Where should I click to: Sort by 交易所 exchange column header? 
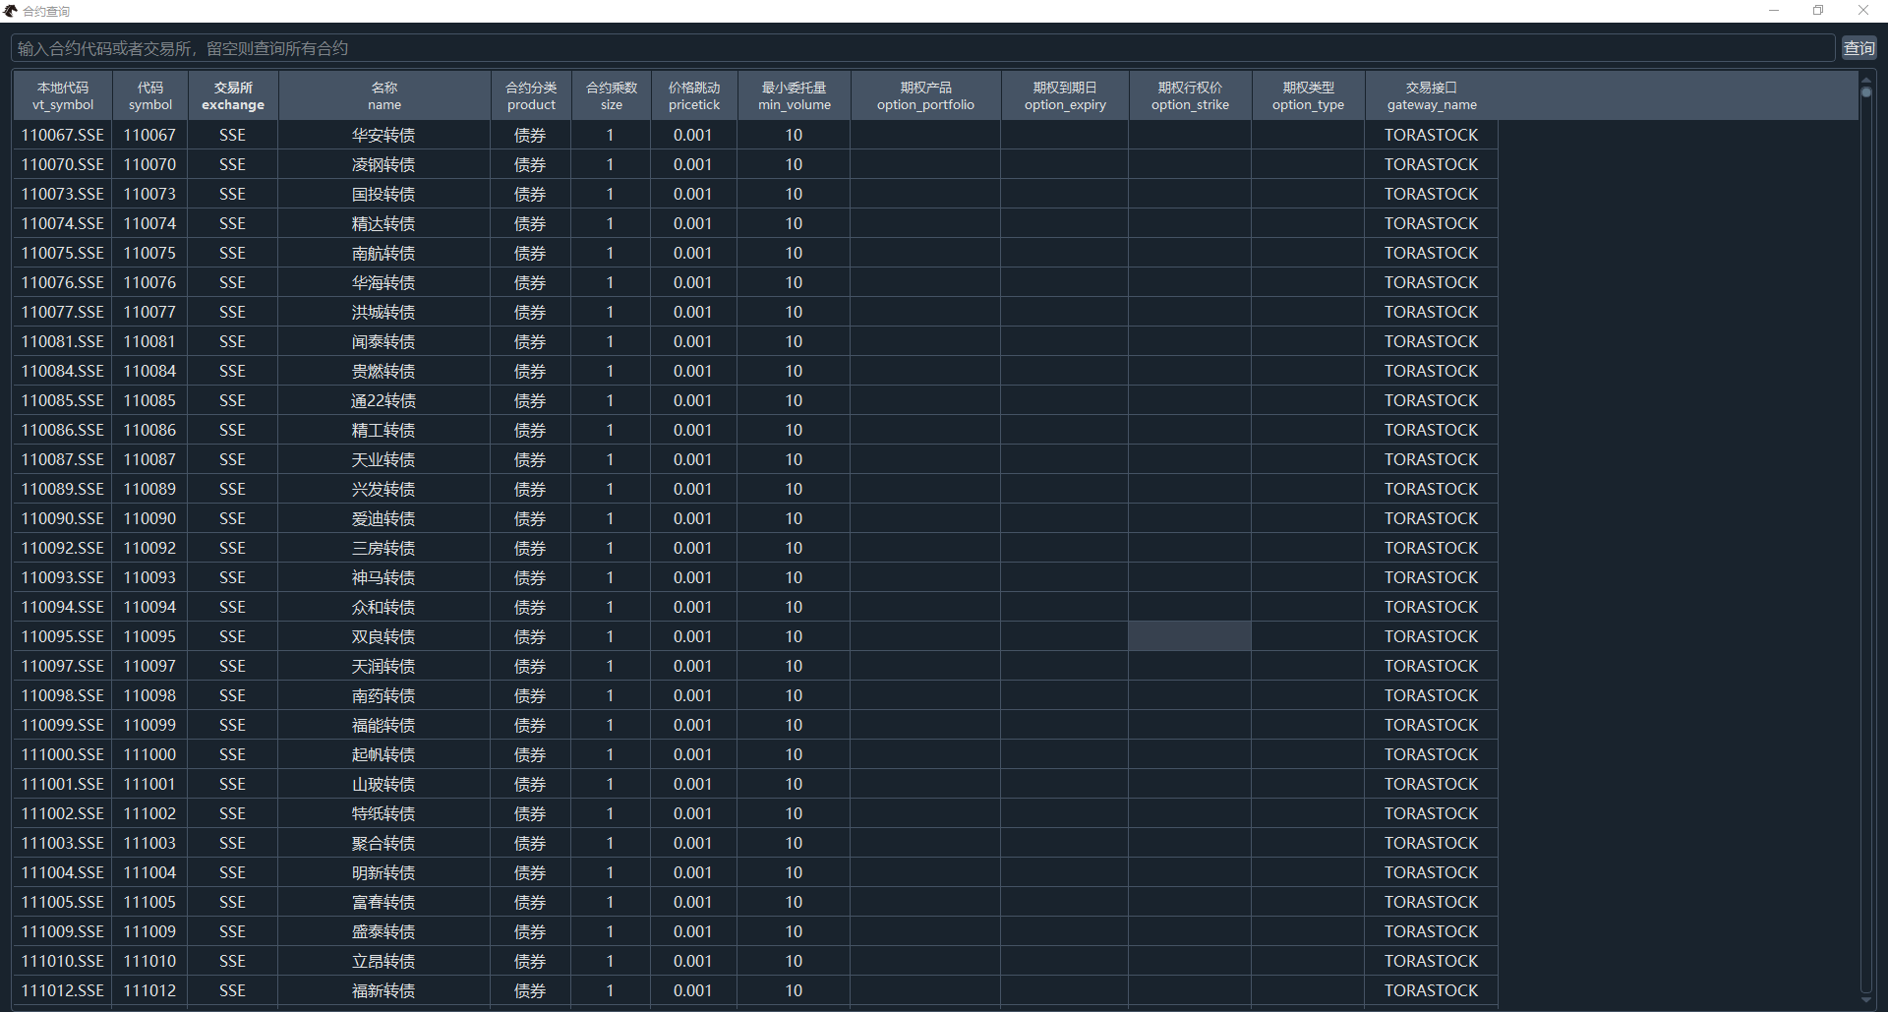coord(233,95)
